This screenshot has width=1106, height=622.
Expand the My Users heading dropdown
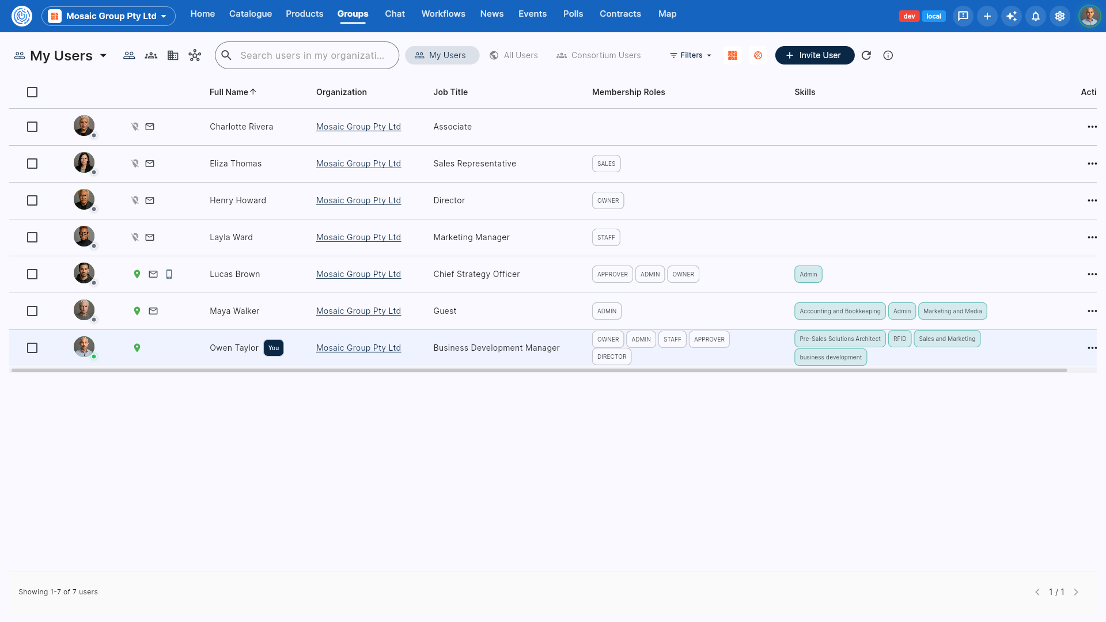click(103, 56)
